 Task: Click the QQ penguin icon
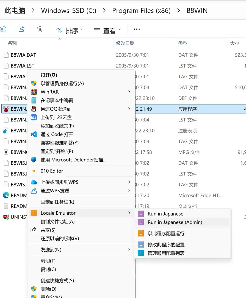tap(34, 109)
